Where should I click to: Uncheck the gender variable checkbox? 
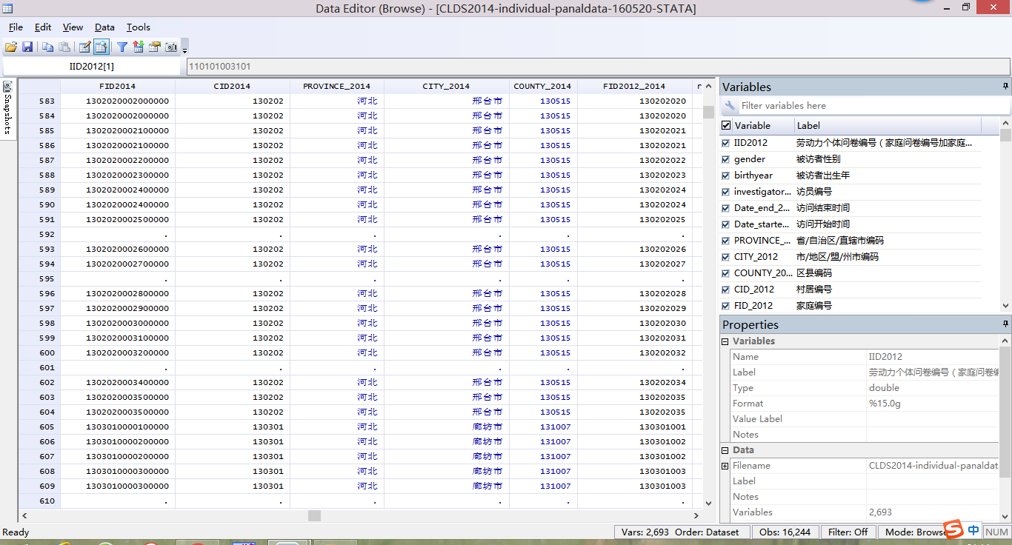coord(725,159)
